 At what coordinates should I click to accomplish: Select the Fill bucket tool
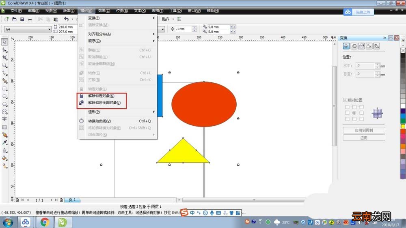pos(4,158)
